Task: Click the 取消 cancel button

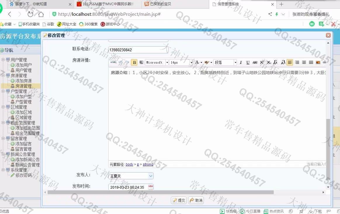Action: (196, 200)
